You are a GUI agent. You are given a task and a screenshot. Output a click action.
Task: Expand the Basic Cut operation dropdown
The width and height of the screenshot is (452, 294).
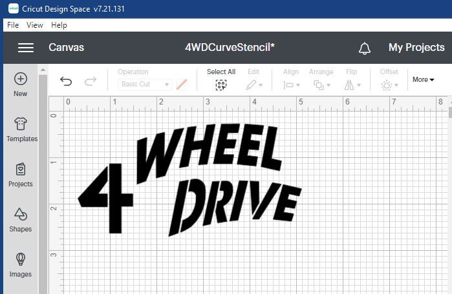146,84
